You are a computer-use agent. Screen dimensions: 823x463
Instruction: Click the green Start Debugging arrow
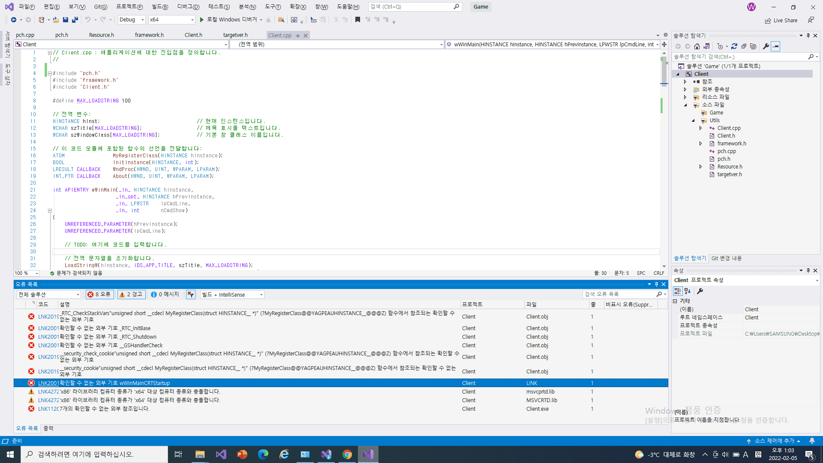coord(201,20)
